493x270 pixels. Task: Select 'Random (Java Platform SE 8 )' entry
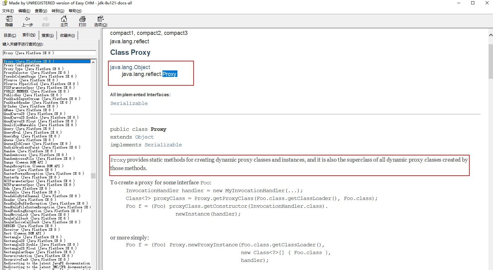30,151
